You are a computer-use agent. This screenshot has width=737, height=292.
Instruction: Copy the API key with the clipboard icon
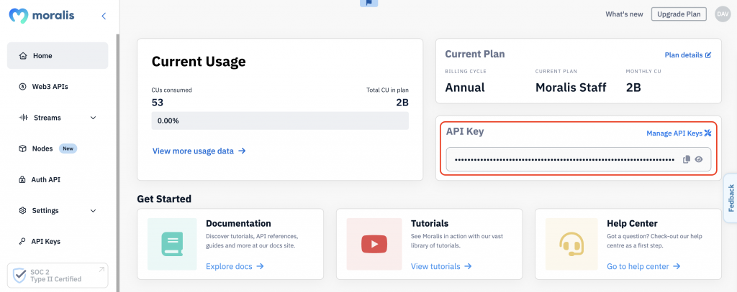pos(686,159)
